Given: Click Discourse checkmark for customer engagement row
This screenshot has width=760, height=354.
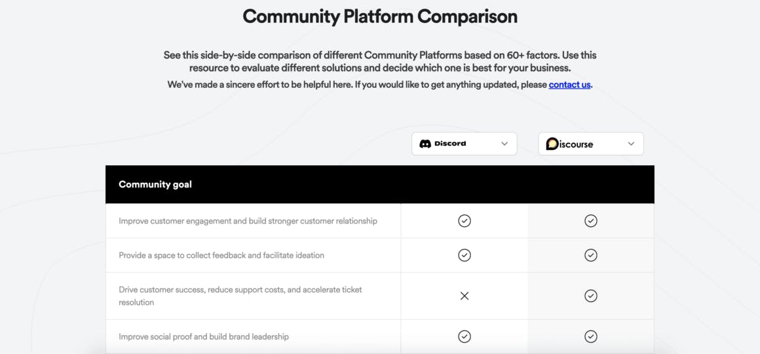Looking at the screenshot, I should 591,221.
